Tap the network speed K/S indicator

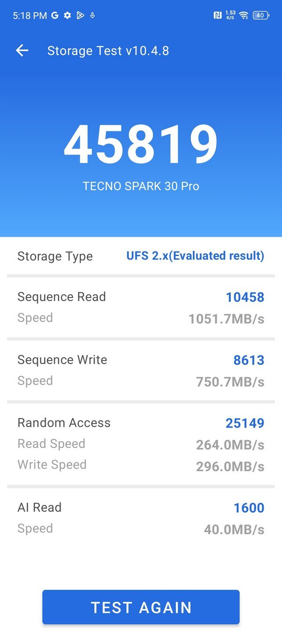pos(230,16)
